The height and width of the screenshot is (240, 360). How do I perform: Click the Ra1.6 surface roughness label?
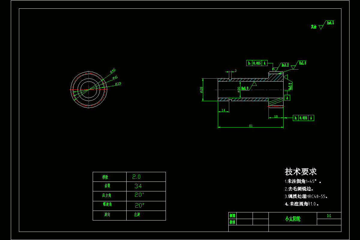tap(302, 63)
